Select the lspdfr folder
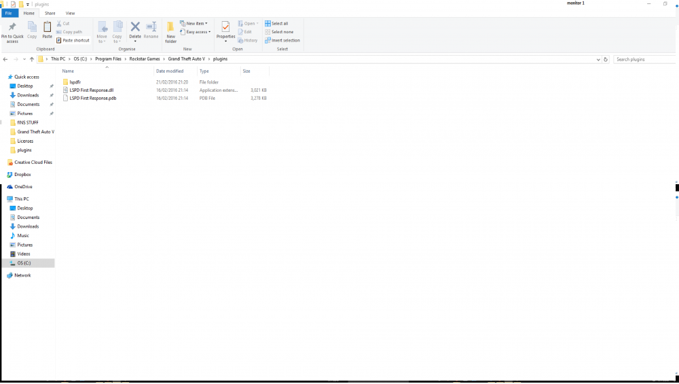This screenshot has height=384, width=679. click(75, 82)
